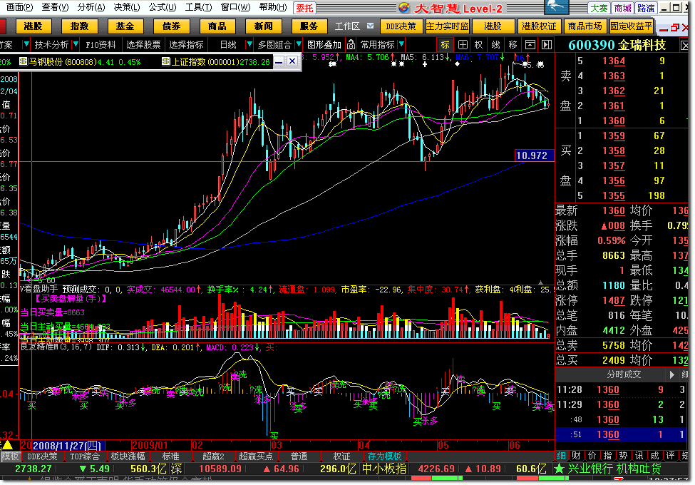Select the 线 line drawing tool icon
This screenshot has width=695, height=485.
[x=495, y=45]
